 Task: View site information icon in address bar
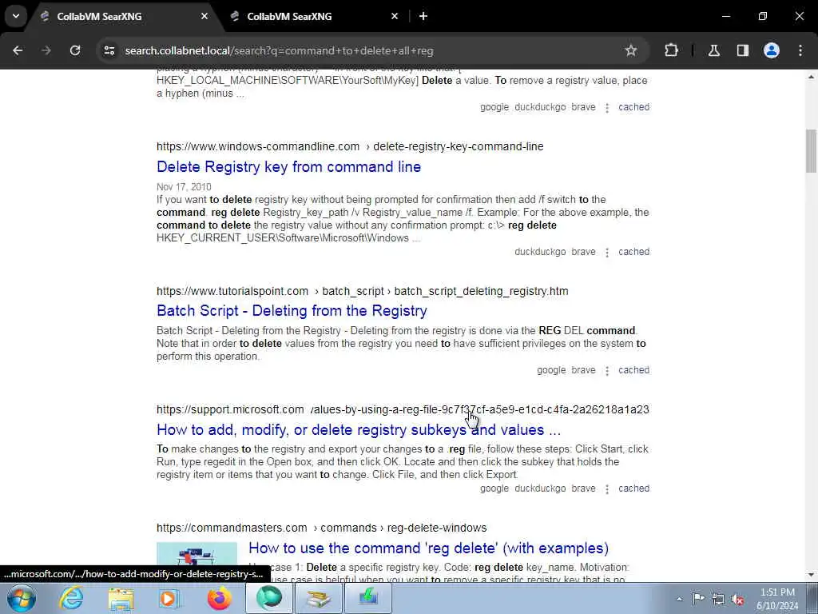(x=109, y=50)
